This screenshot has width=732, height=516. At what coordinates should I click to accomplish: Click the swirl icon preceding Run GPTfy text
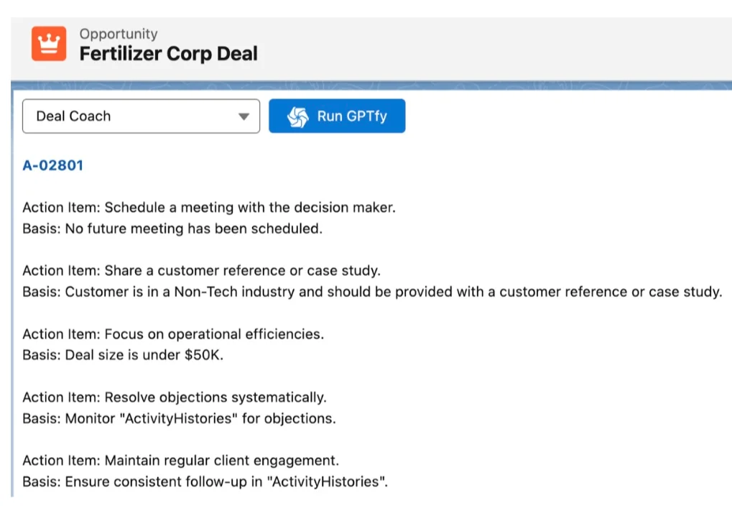click(296, 116)
